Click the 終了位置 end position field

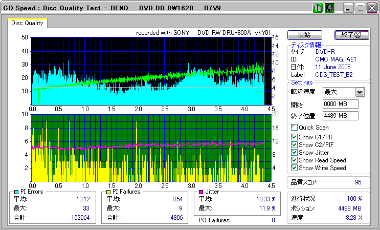click(x=340, y=115)
